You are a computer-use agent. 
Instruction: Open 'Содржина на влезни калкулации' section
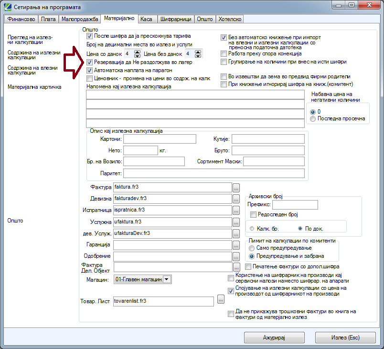coord(32,70)
